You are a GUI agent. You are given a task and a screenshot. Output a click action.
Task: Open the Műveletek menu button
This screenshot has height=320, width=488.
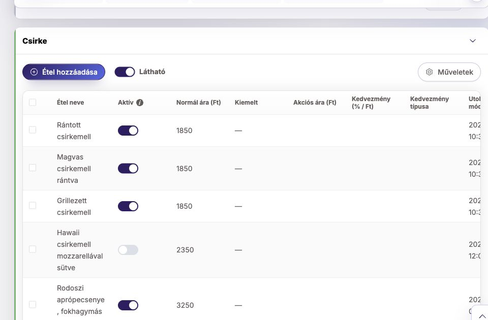449,72
